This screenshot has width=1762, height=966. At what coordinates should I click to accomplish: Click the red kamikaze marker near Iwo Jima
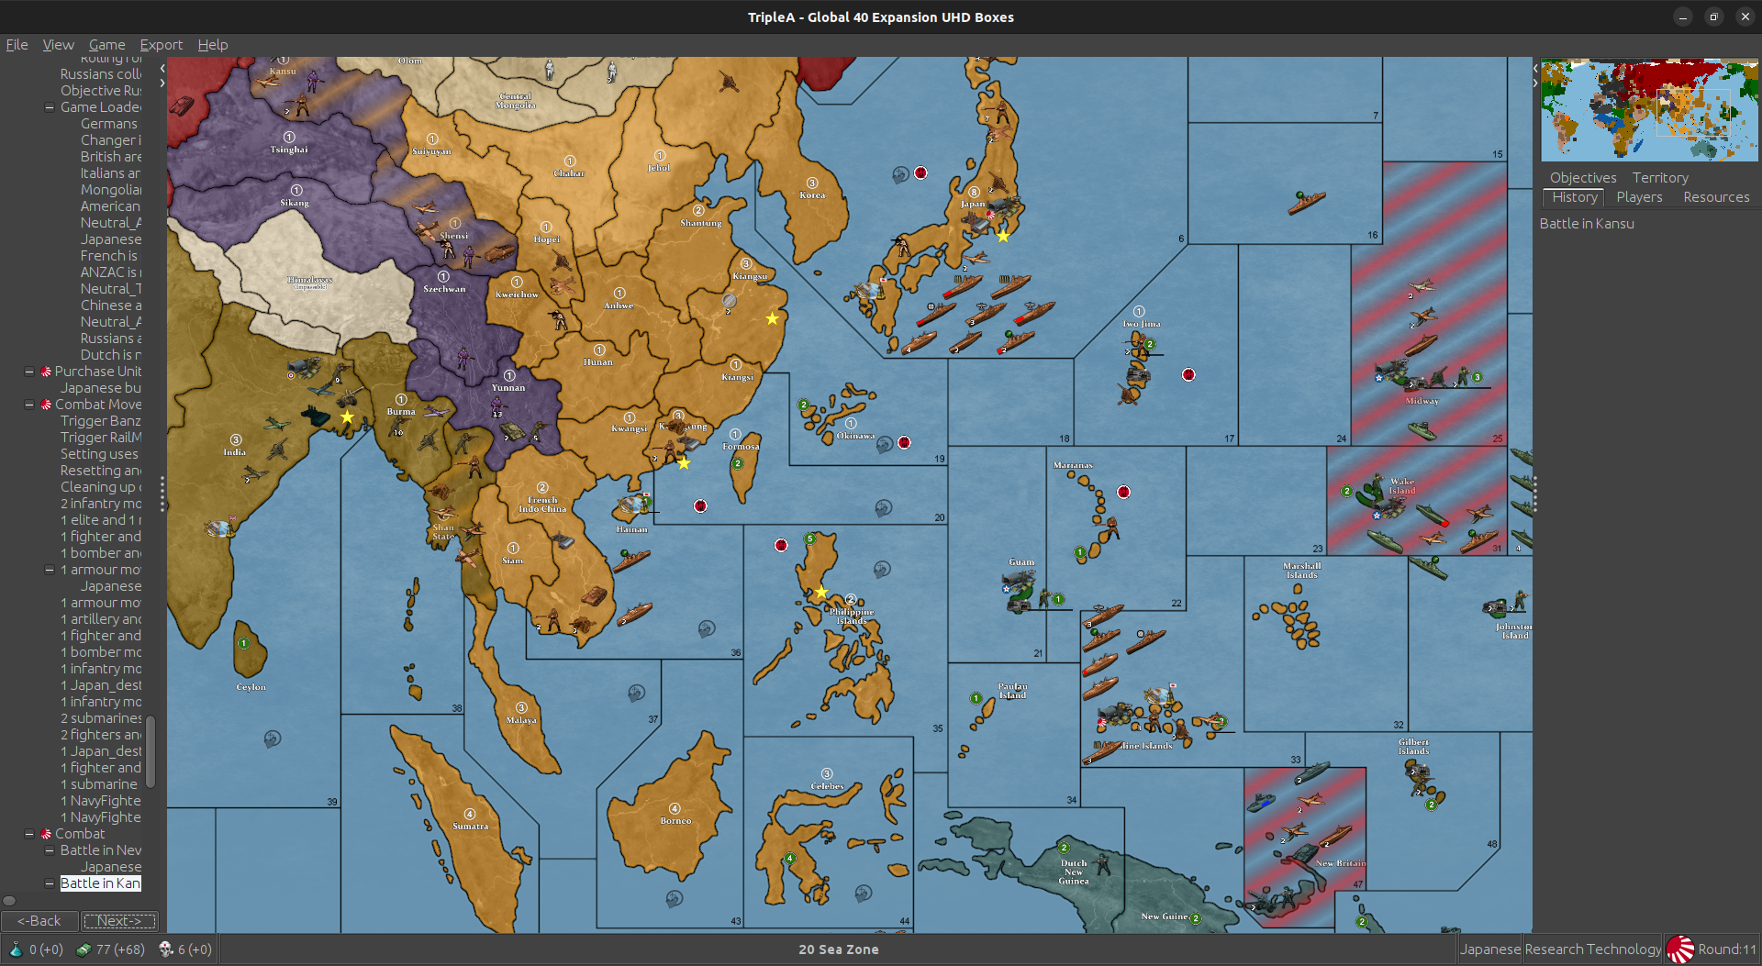1188,374
